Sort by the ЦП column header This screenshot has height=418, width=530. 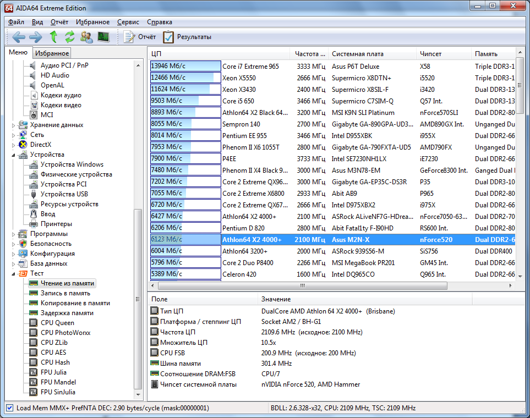(x=219, y=54)
